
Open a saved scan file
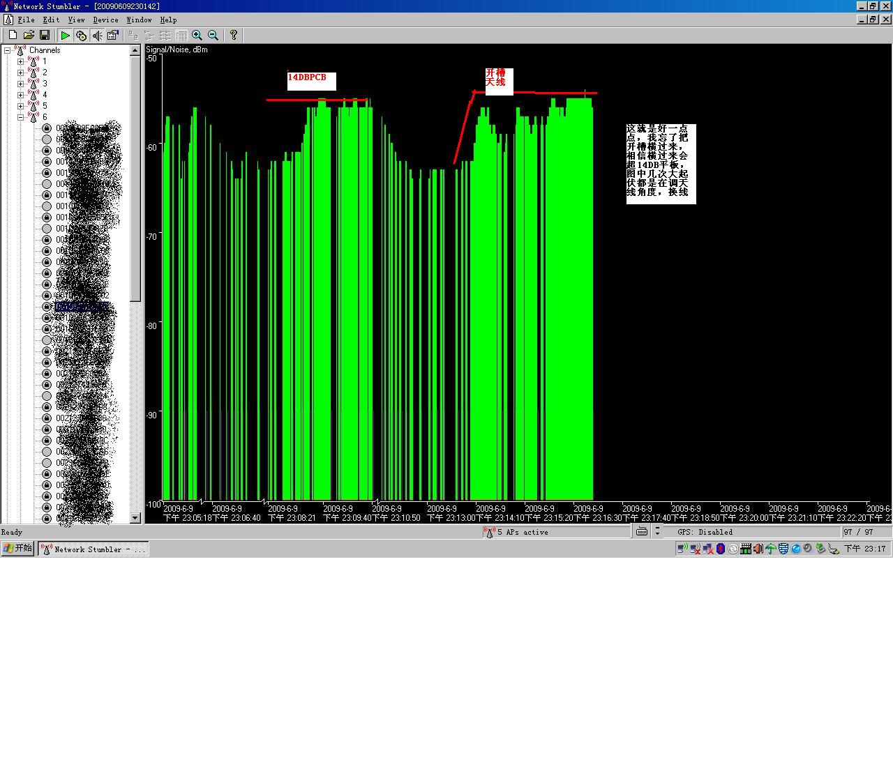coord(29,35)
